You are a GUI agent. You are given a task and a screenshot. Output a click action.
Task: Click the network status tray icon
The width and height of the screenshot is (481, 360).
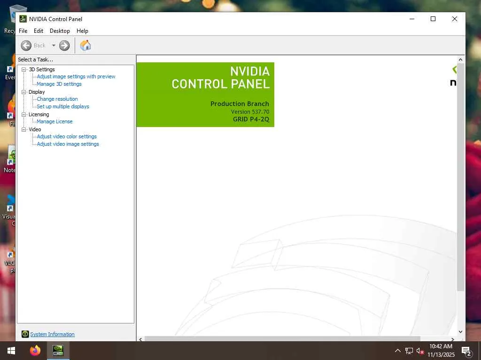pos(409,351)
